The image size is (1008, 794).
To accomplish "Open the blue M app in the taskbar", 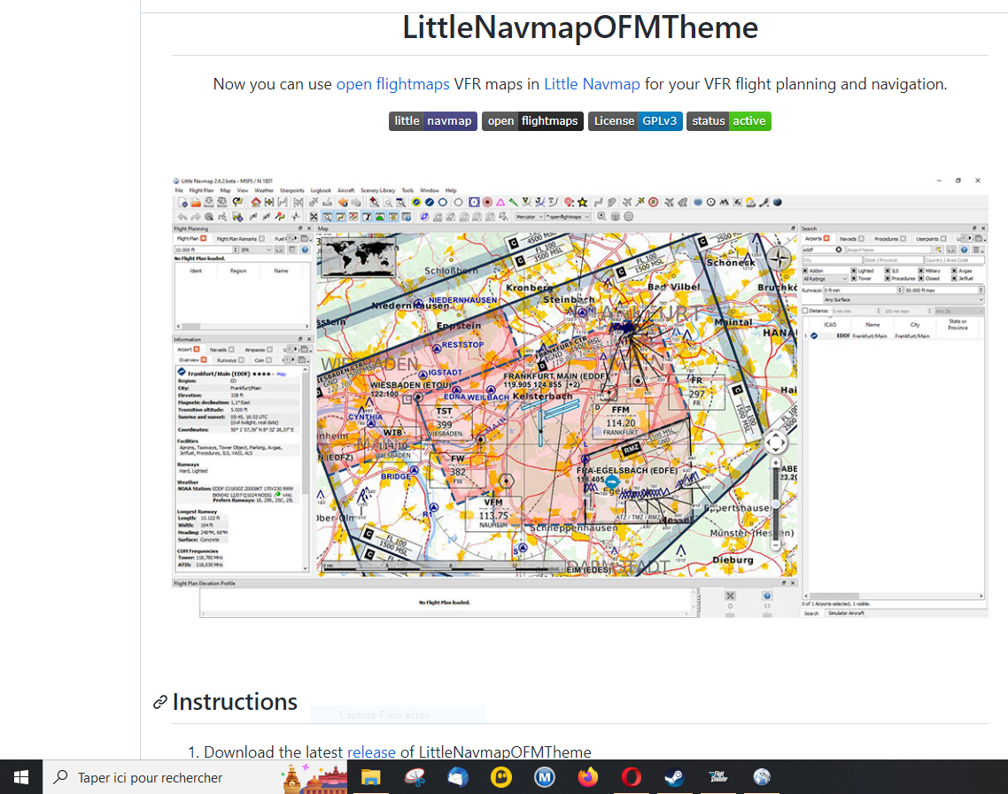I will click(x=545, y=777).
